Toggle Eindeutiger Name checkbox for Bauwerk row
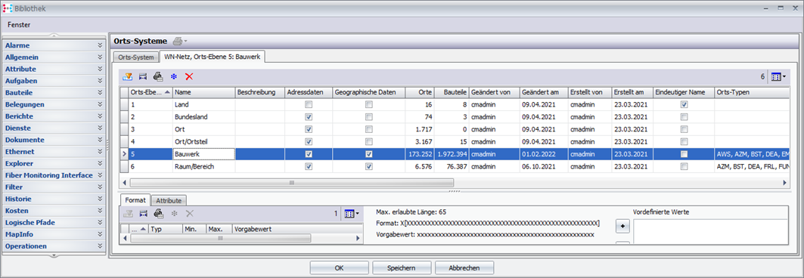Screen dimensions: 804x278 pyautogui.click(x=684, y=154)
